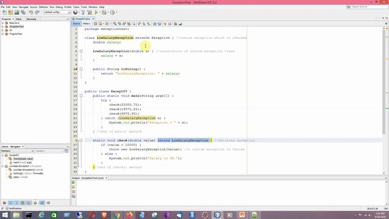Click the New File toolbar icon
The image size is (389, 219).
point(4,12)
